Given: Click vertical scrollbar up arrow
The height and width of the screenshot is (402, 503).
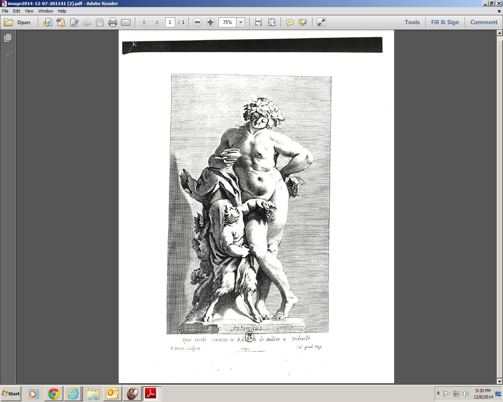Looking at the screenshot, I should click(x=499, y=33).
